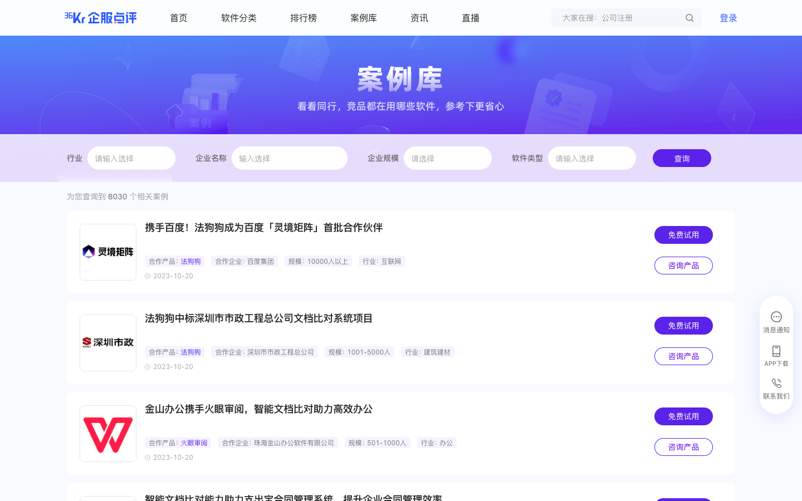Open the 灵境矩阵 case logo thumbnail

coord(108,252)
